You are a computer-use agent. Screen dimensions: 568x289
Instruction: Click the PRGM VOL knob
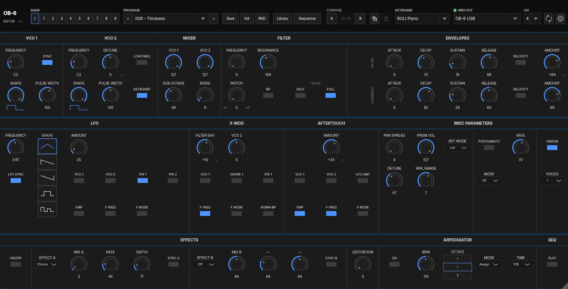[x=426, y=148]
